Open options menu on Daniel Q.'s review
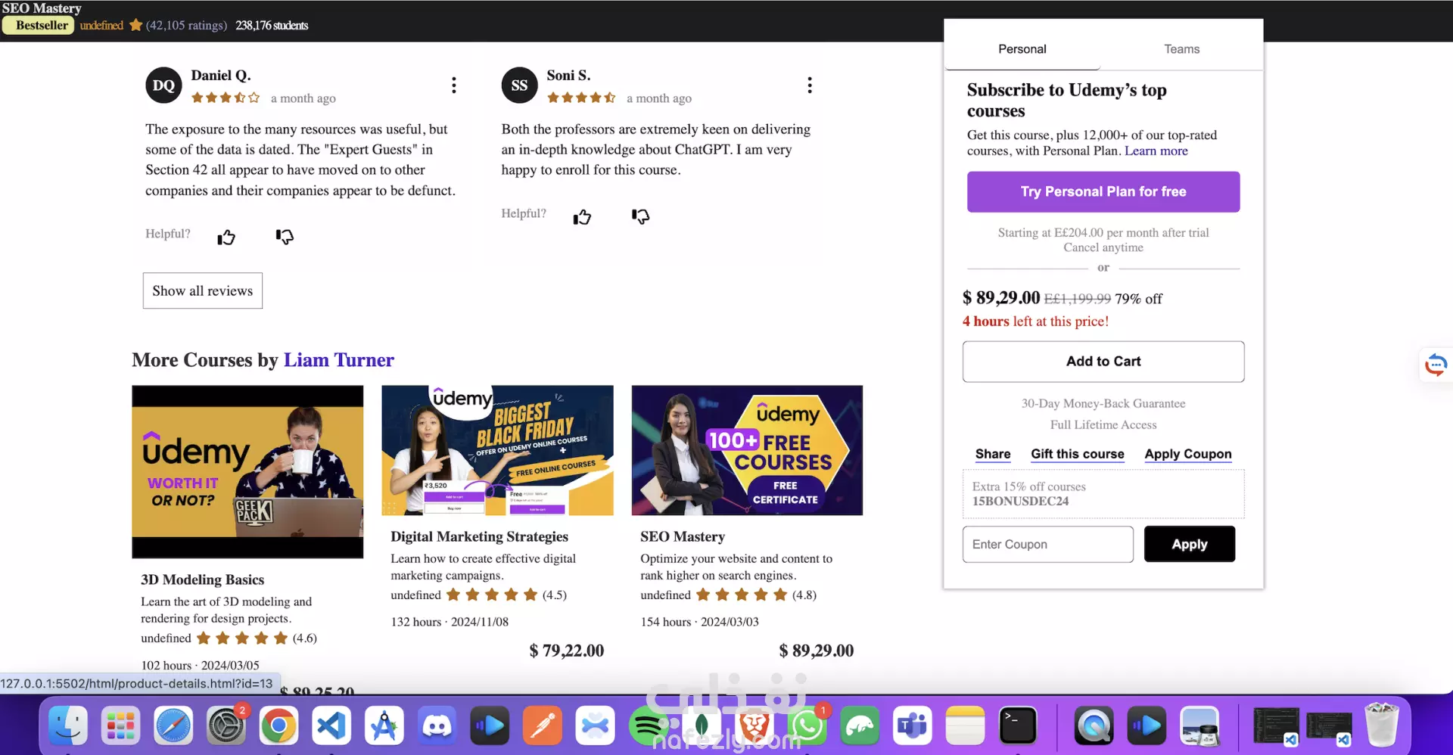 [454, 85]
